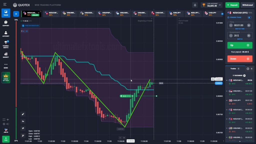Viewport: 256px width, 144px height.
Task: Open the hamburger main menu
Action: click(x=5, y=4)
